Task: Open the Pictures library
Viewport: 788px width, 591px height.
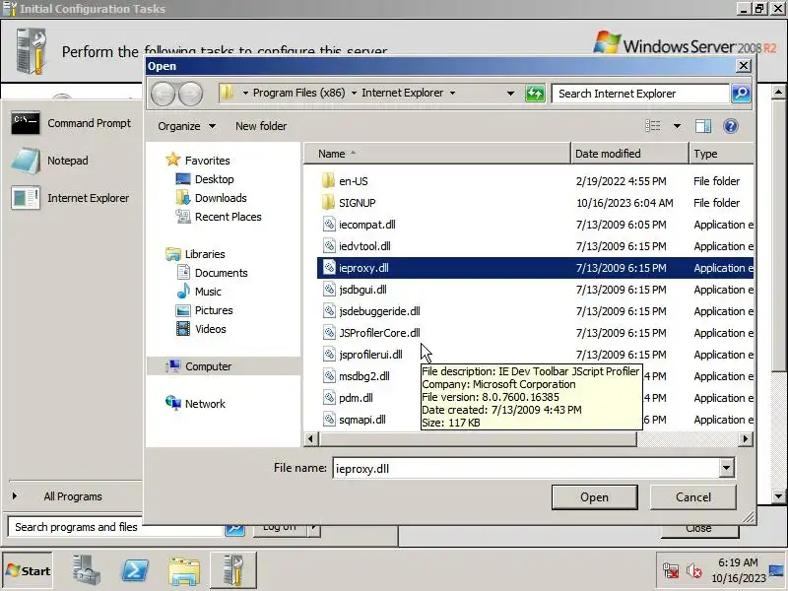Action: coord(214,310)
